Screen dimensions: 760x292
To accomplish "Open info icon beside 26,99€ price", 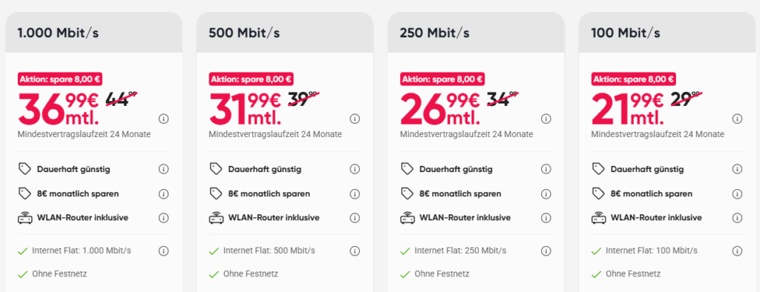I will pos(546,119).
